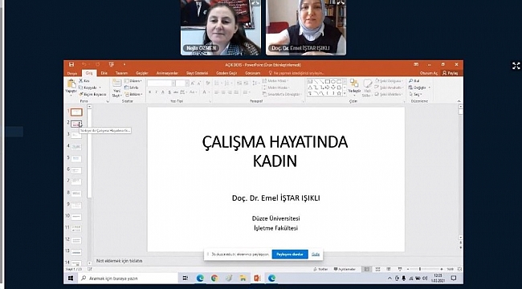
Task: Click the zoom slider in status bar
Action: [426, 269]
